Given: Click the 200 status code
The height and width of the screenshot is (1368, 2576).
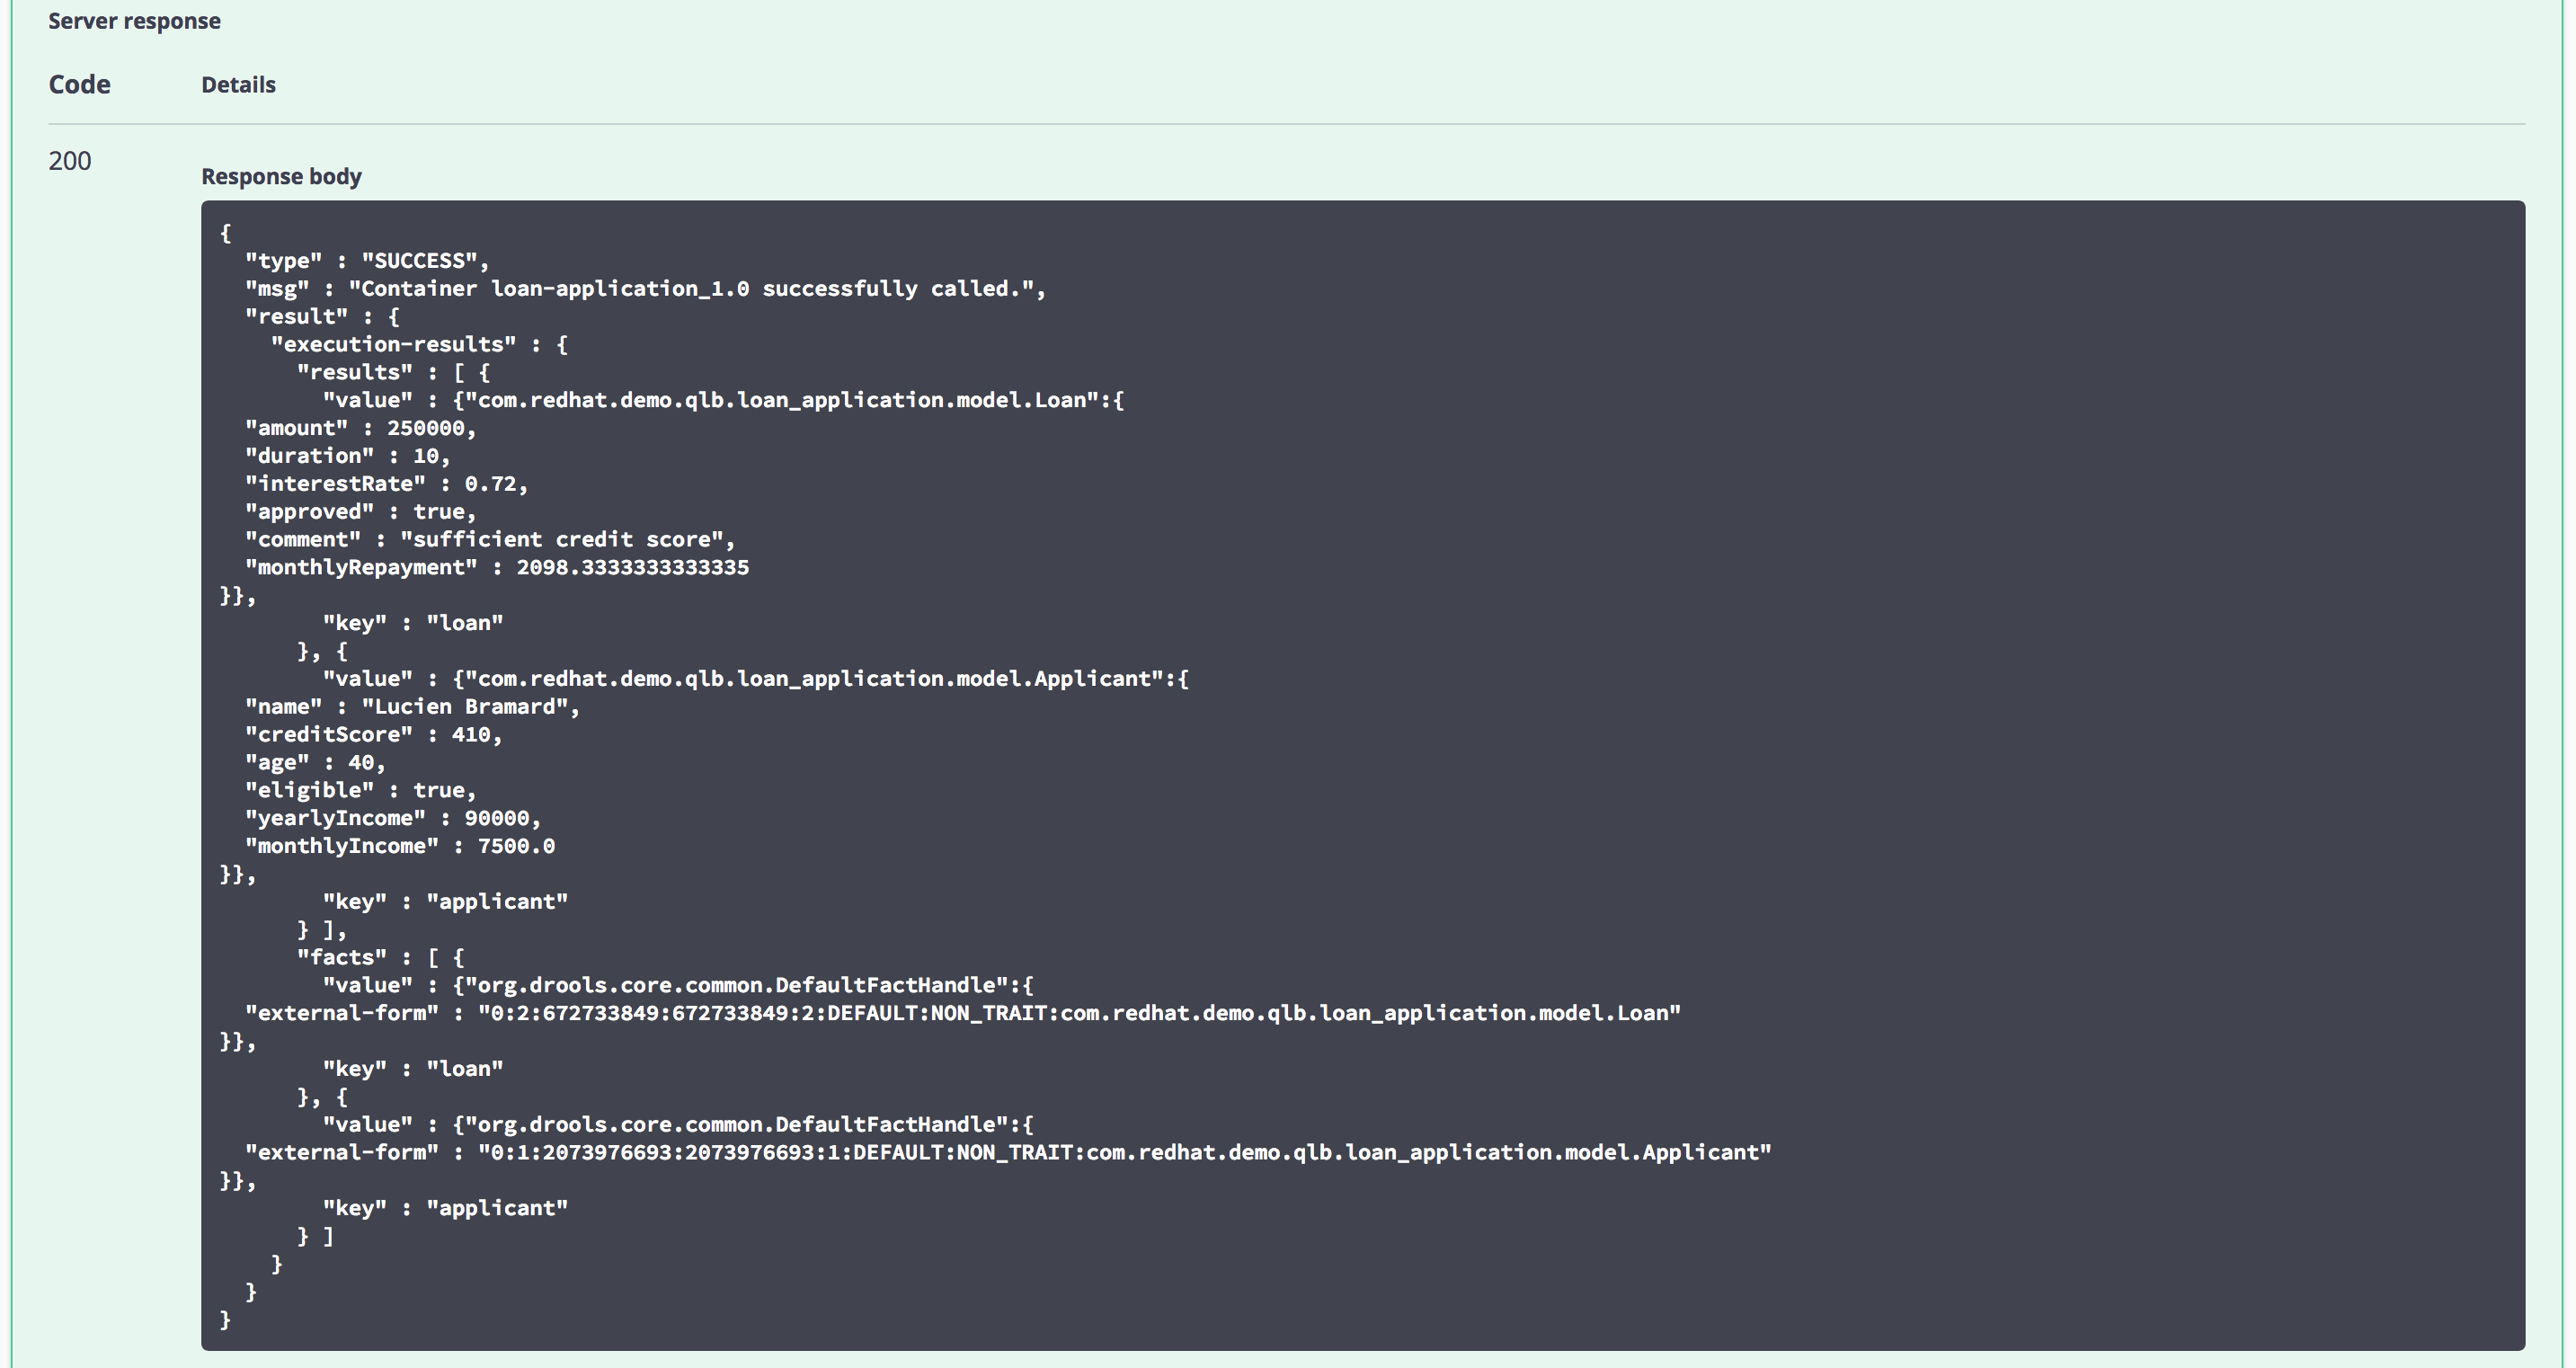Looking at the screenshot, I should 70,161.
